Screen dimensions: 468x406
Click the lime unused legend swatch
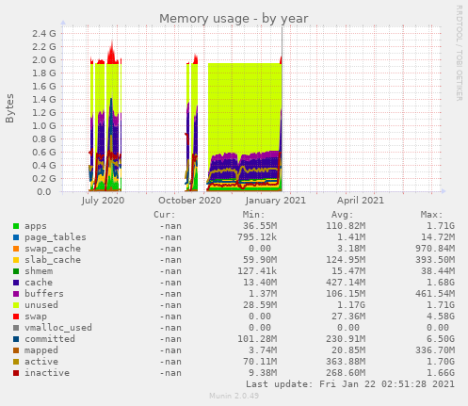click(x=16, y=305)
